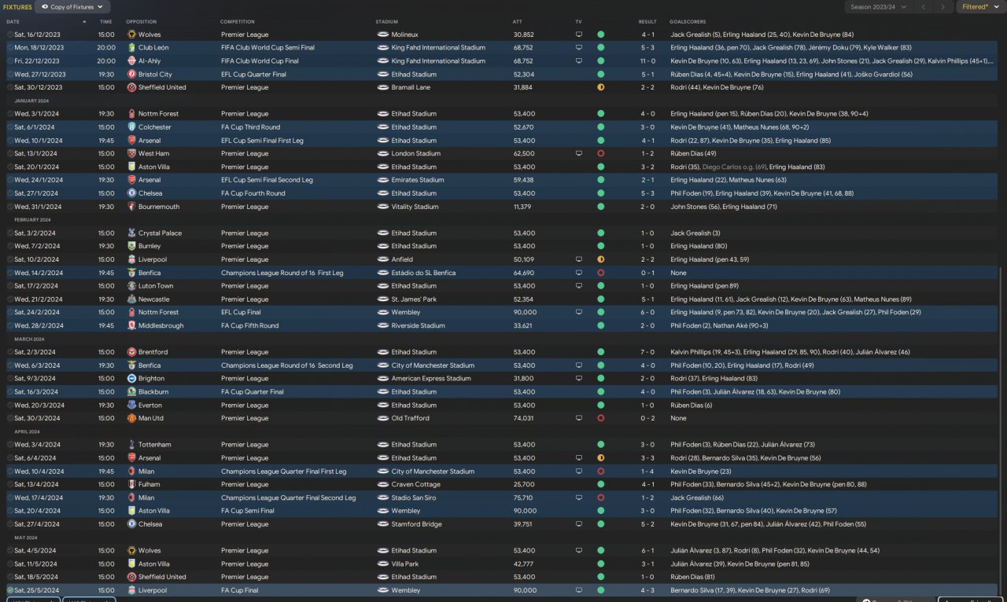Click the Middlesbrough club badge
The image size is (1007, 602).
point(131,325)
